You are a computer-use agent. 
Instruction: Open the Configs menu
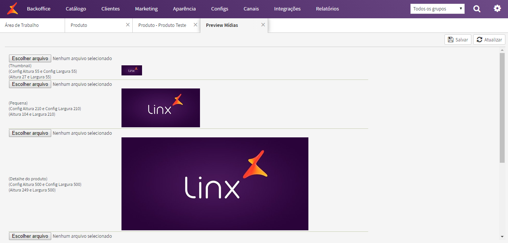[x=220, y=9]
